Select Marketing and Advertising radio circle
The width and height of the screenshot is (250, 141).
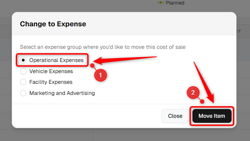(23, 93)
